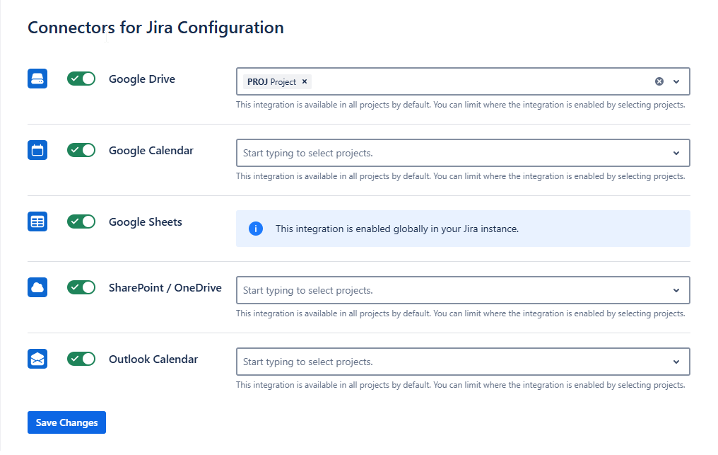Open the Google Calendar projects dropdown arrow
718x455 pixels.
click(676, 153)
